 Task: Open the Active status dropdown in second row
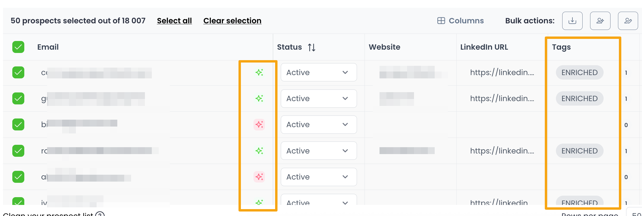(319, 98)
